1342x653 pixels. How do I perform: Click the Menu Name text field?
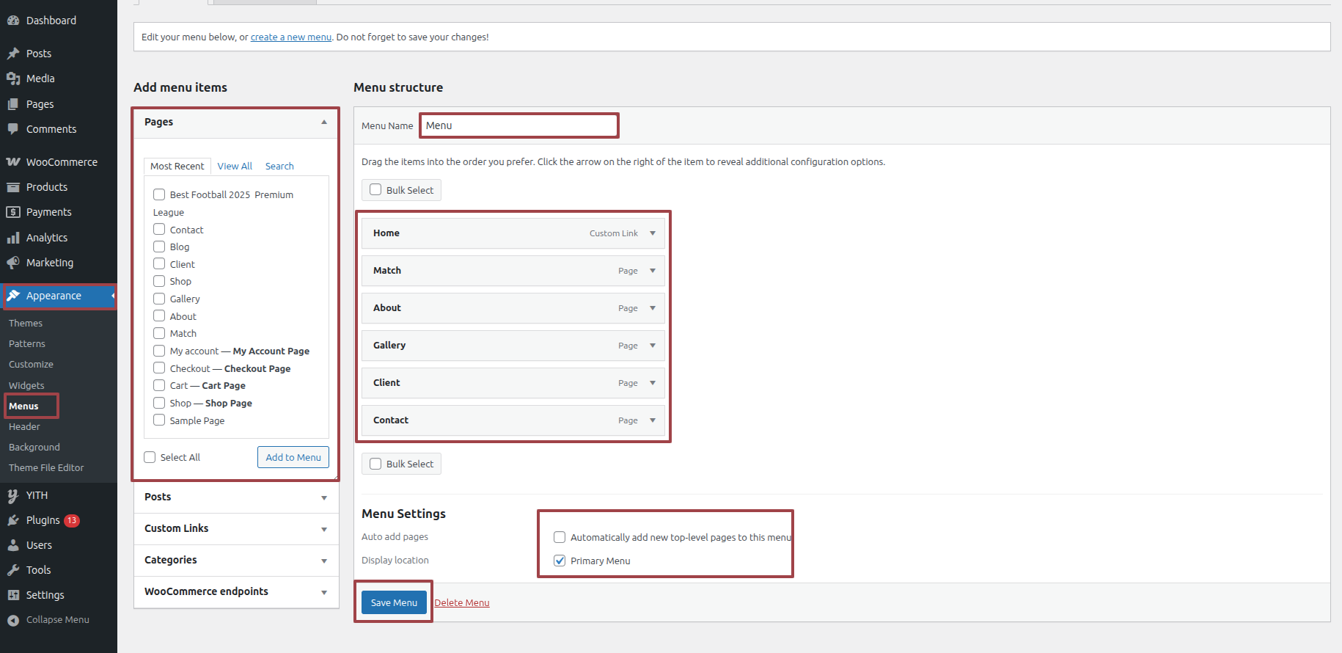519,125
